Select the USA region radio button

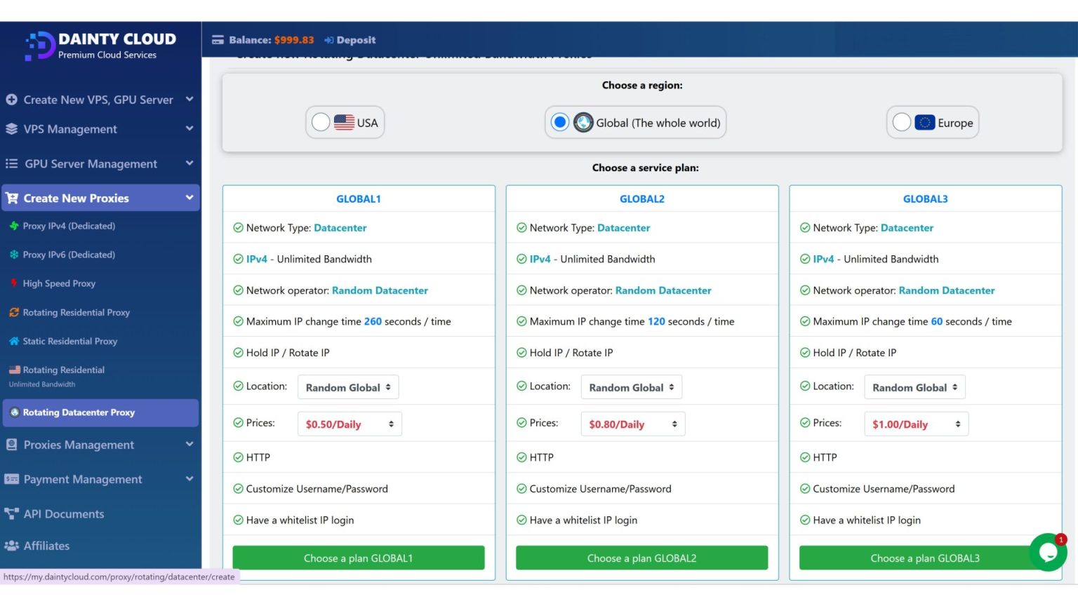pos(321,121)
